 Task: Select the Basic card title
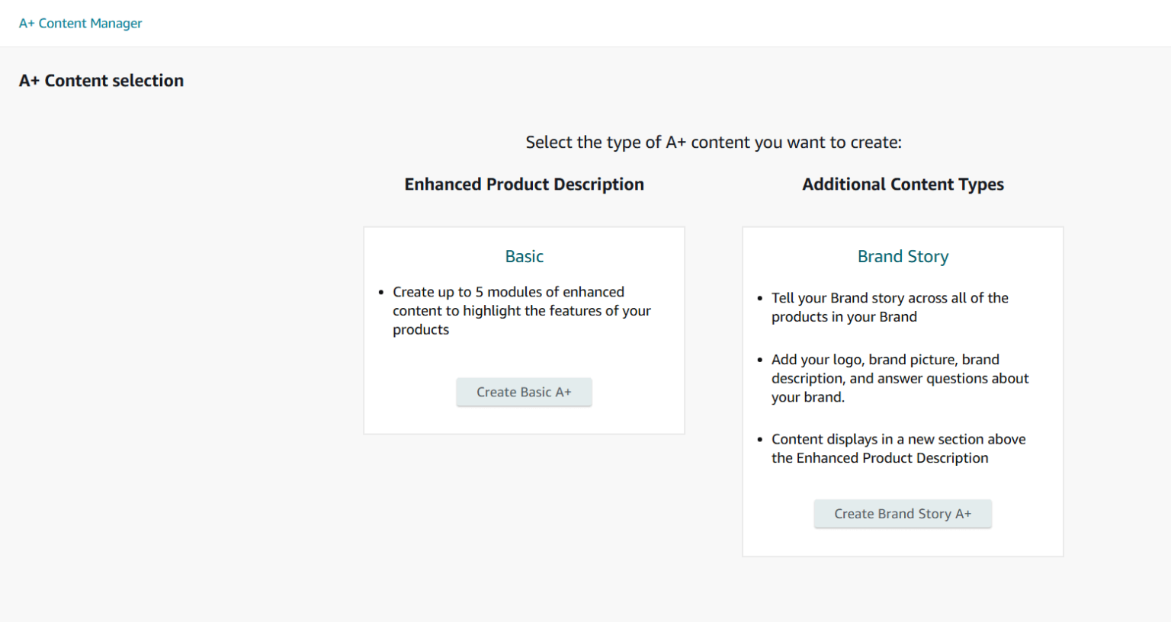(524, 256)
